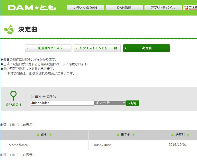The image size is (197, 160).
Task: Open the カラオケ@DAM menu button
Action: coord(85,8)
